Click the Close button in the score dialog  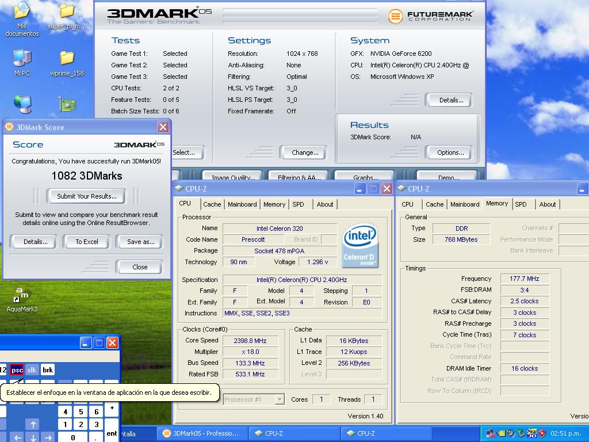click(140, 267)
